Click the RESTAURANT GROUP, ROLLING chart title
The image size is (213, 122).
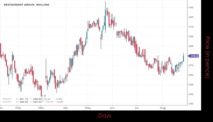coord(23,5)
